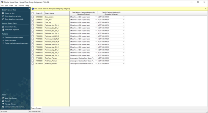
Task: Open Area Category dropdown for TopFloor_Plenum
Action: point(96,58)
